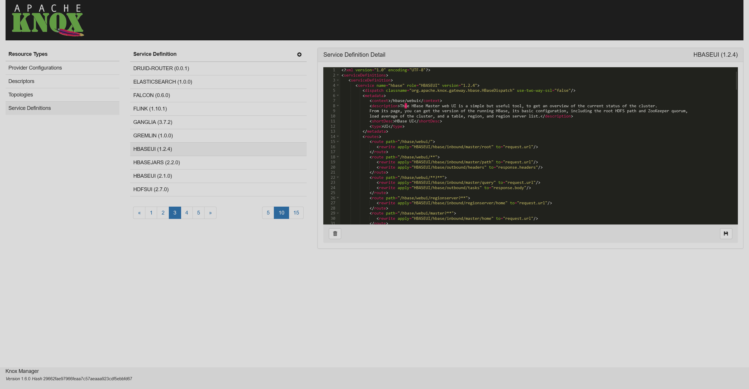Click the save floppy disk icon
This screenshot has height=389, width=749.
[726, 234]
